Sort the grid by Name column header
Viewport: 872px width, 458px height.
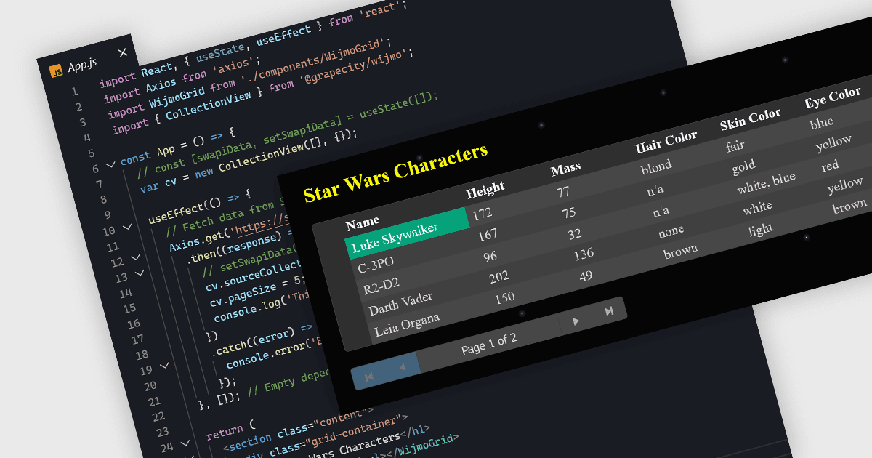pos(363,223)
